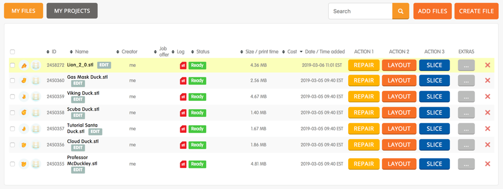Viewport: 503px width, 189px height.
Task: Open the 3D preview icon for Gas Mask Duck.stl
Action: click(24, 81)
